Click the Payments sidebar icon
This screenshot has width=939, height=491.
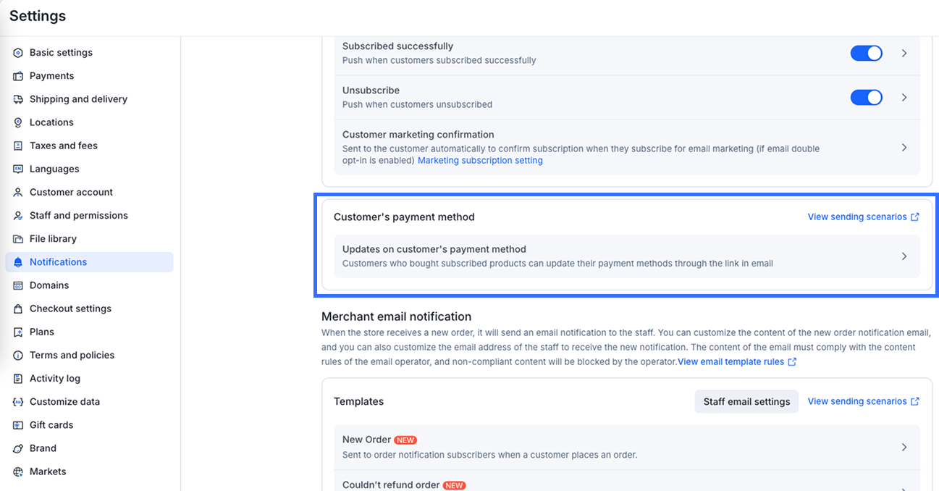(18, 76)
